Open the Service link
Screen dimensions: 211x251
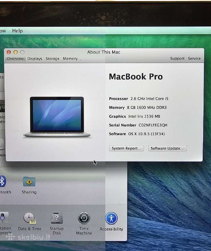click(x=194, y=59)
